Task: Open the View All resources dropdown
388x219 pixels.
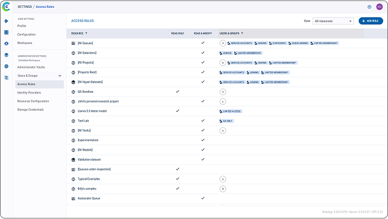Action: click(x=333, y=21)
